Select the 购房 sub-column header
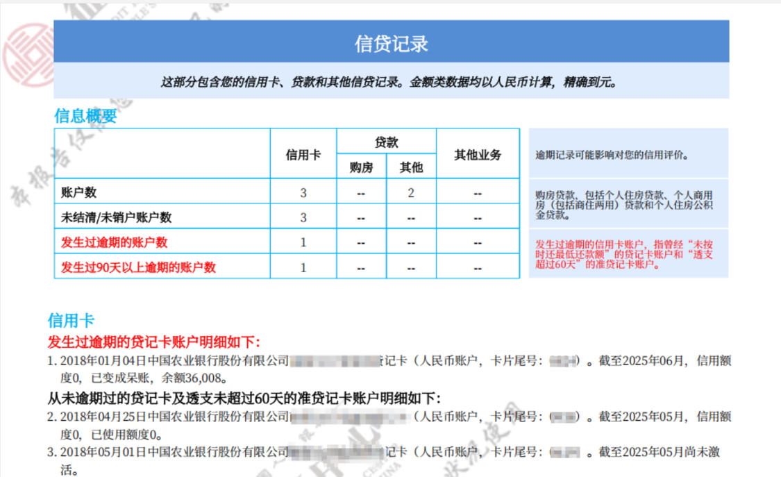 (x=362, y=167)
